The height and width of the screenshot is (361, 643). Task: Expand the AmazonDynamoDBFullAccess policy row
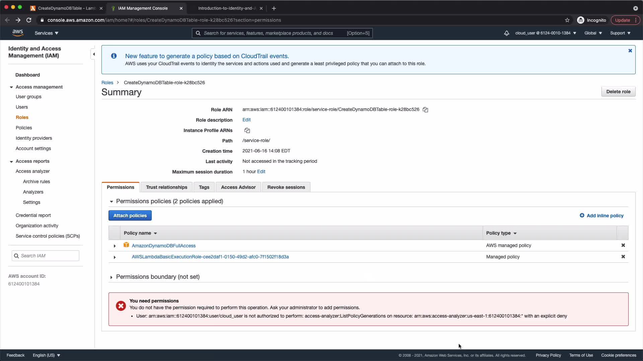[x=115, y=246]
